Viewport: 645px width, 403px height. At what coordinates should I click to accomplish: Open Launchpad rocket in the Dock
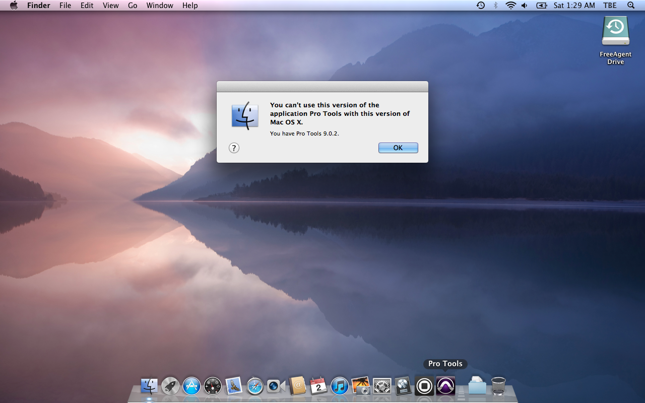(x=170, y=386)
